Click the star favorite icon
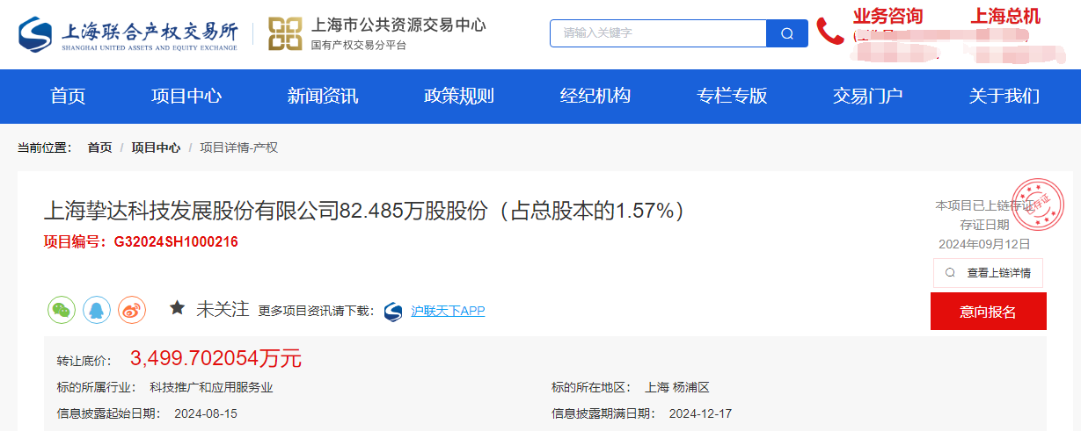Screen dimensions: 1081x431 click(x=177, y=309)
